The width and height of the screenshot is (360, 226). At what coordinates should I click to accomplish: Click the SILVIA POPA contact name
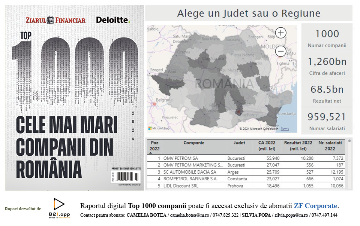tap(256, 215)
